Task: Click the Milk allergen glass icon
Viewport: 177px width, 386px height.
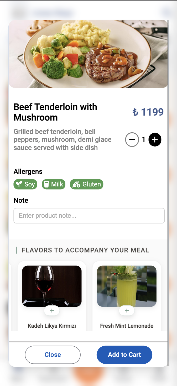Action: click(46, 184)
